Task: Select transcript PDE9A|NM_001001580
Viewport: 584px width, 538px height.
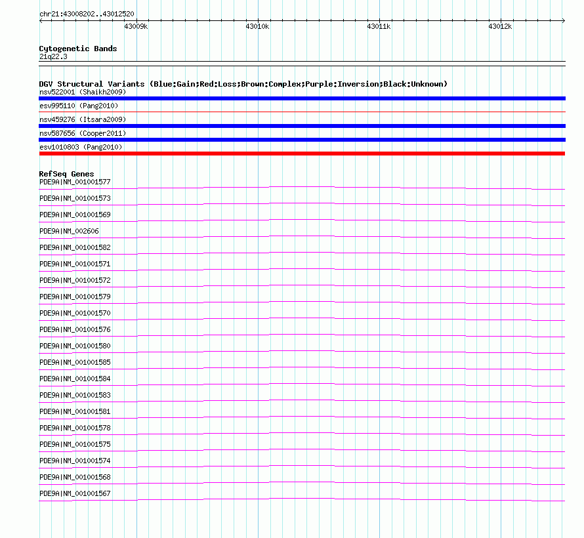Action: (x=75, y=346)
